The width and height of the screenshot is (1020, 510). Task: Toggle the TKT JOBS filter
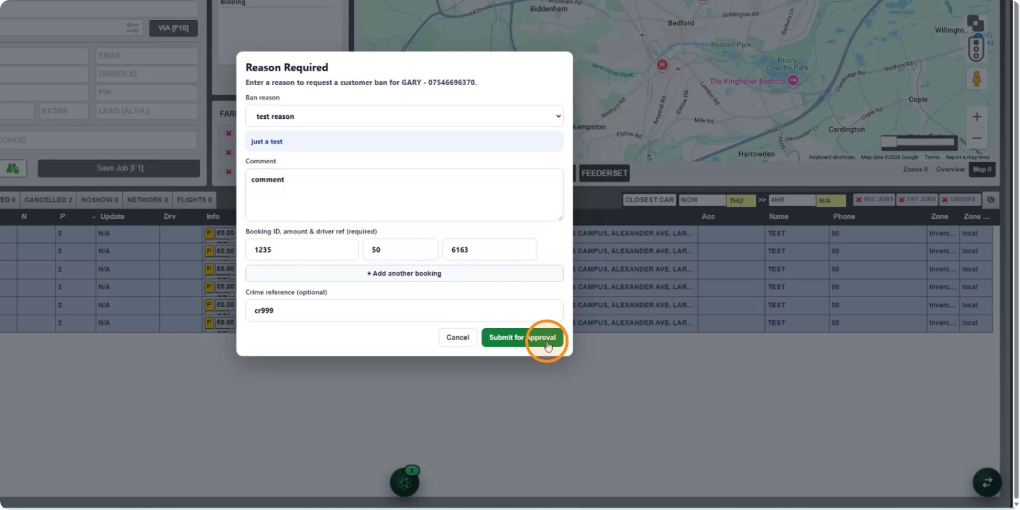tap(917, 200)
